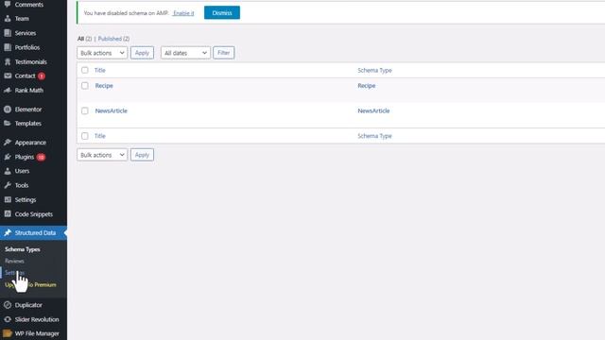This screenshot has height=340, width=605.
Task: Click the Elementor logo icon
Action: [x=8, y=110]
